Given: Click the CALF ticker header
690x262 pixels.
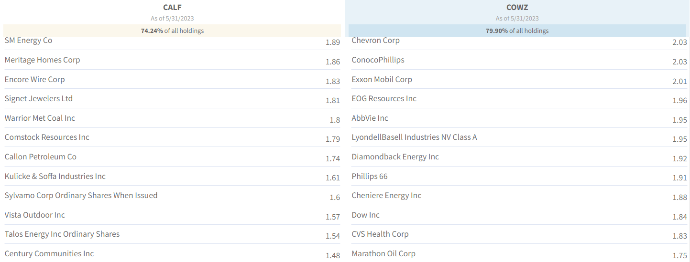Looking at the screenshot, I should click(172, 7).
